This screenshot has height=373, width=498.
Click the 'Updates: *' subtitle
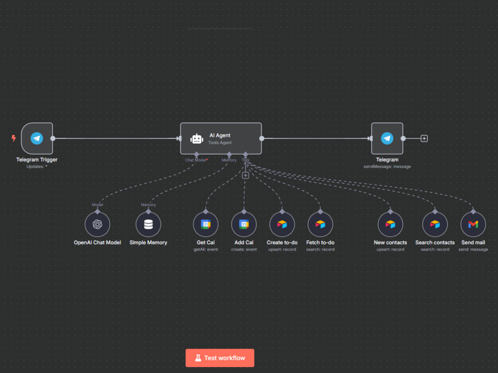tap(37, 167)
